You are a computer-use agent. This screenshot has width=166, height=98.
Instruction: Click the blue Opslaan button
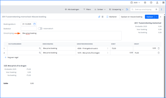150,17
